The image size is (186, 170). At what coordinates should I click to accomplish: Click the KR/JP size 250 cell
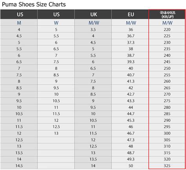(167, 68)
